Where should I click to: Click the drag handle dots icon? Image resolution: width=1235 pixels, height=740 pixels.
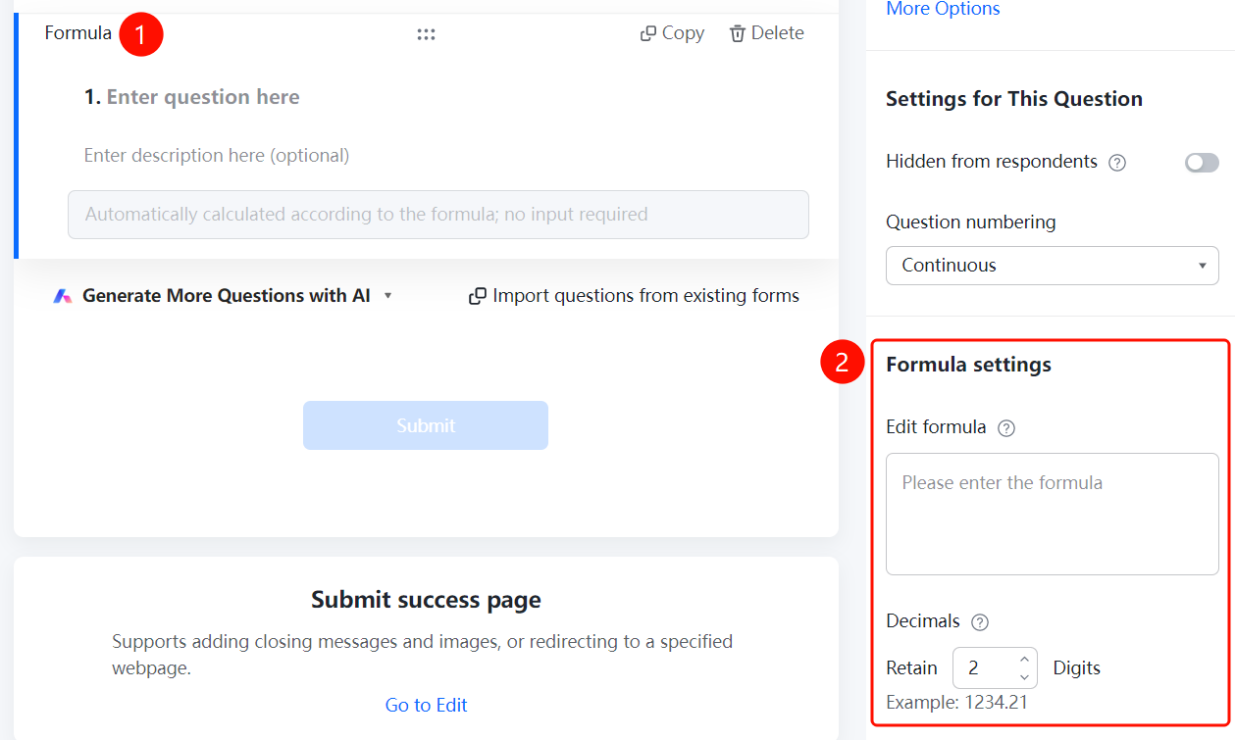pyautogui.click(x=426, y=34)
